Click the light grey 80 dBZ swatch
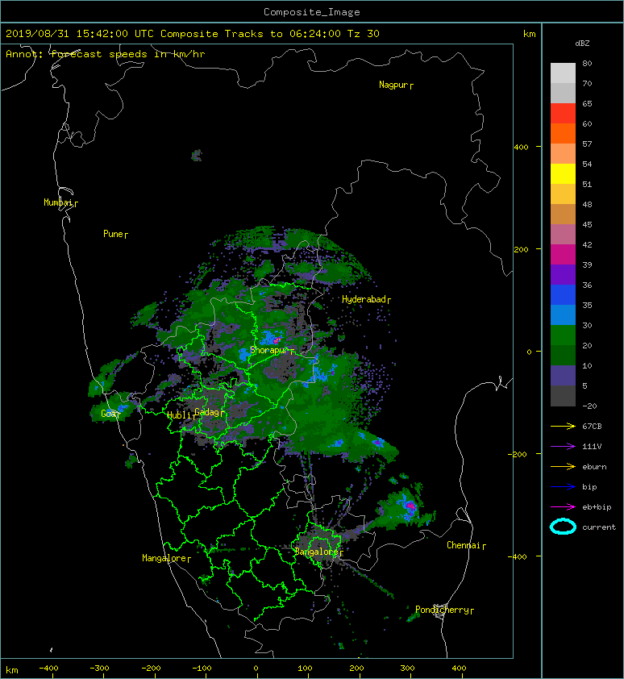The image size is (624, 679). click(x=563, y=73)
